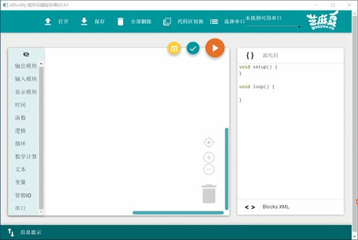Viewport: 358px width, 240px height.
Task: Click the workspace trash can
Action: click(209, 194)
